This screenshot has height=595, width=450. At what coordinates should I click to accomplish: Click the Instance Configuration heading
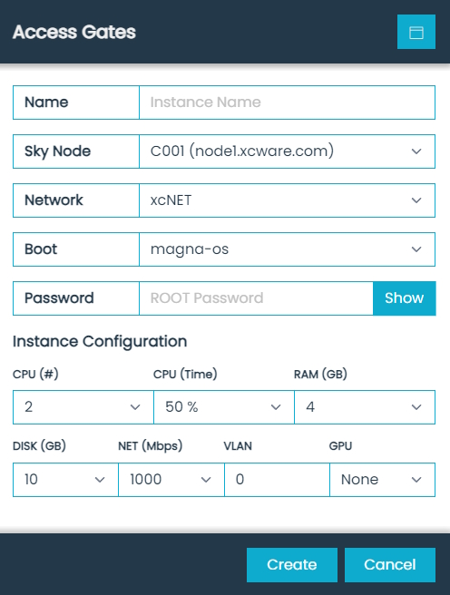[x=100, y=342]
